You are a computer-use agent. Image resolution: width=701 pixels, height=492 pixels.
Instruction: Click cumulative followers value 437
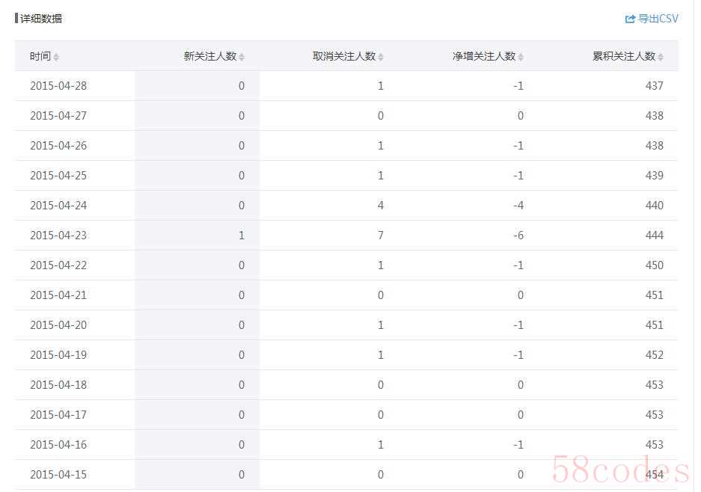654,86
